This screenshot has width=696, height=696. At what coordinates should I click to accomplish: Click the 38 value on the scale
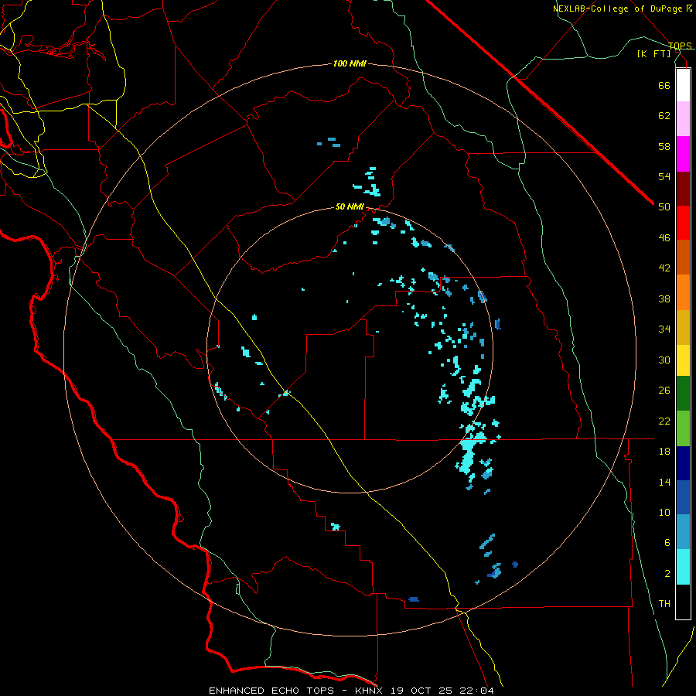click(664, 299)
